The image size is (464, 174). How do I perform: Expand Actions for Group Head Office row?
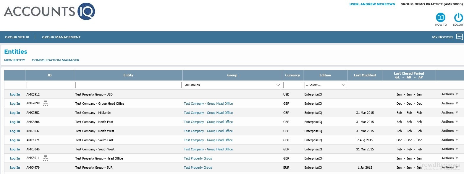pyautogui.click(x=450, y=103)
